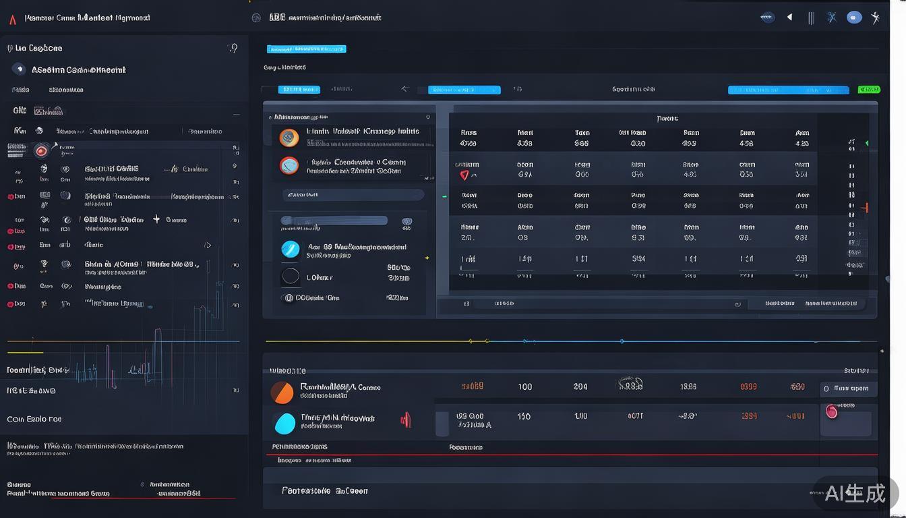
Task: Select the first short blue tab above the grid
Action: tap(299, 89)
